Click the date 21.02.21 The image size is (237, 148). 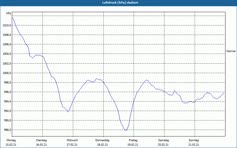[194, 145]
